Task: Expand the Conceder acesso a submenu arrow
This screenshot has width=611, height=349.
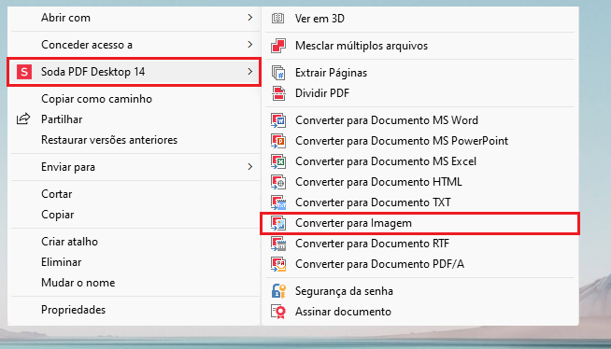Action: (x=249, y=45)
